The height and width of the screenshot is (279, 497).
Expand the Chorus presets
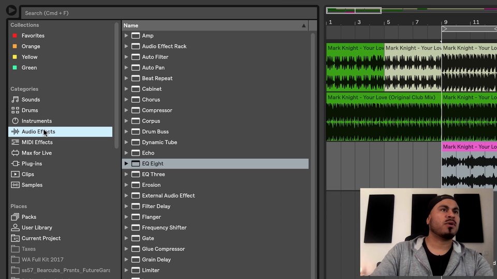pos(126,100)
